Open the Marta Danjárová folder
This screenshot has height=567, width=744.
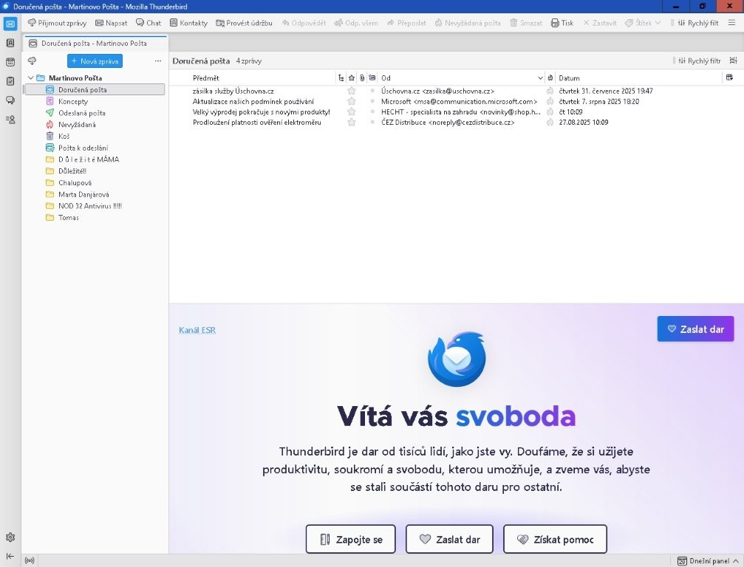tap(95, 194)
